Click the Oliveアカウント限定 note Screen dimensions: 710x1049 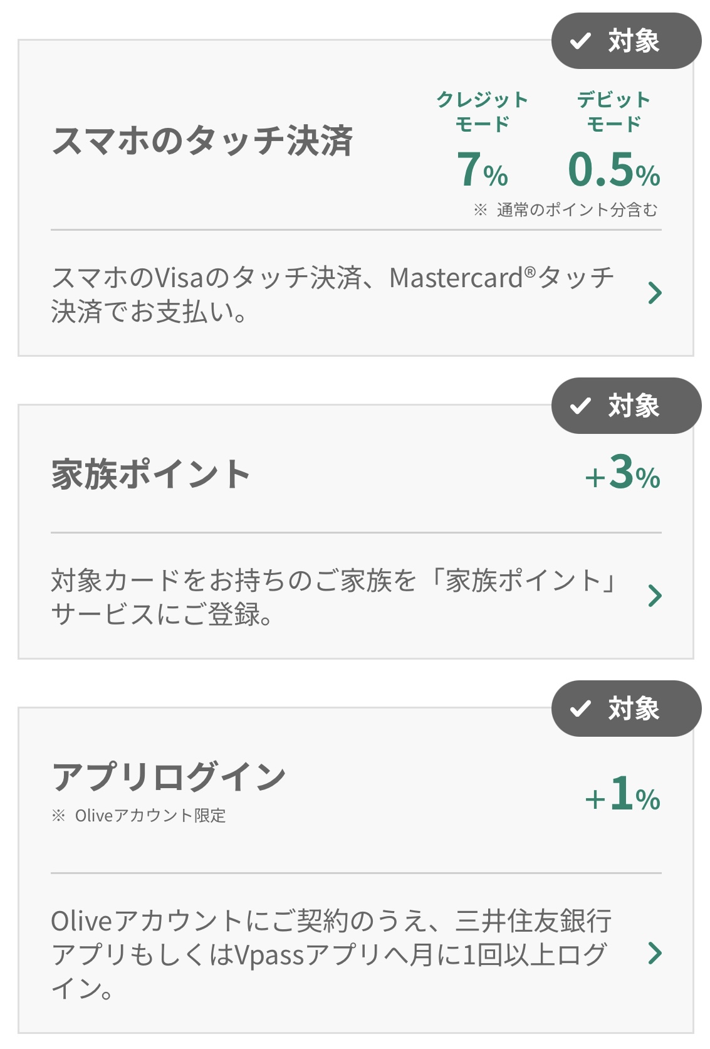coord(138,816)
